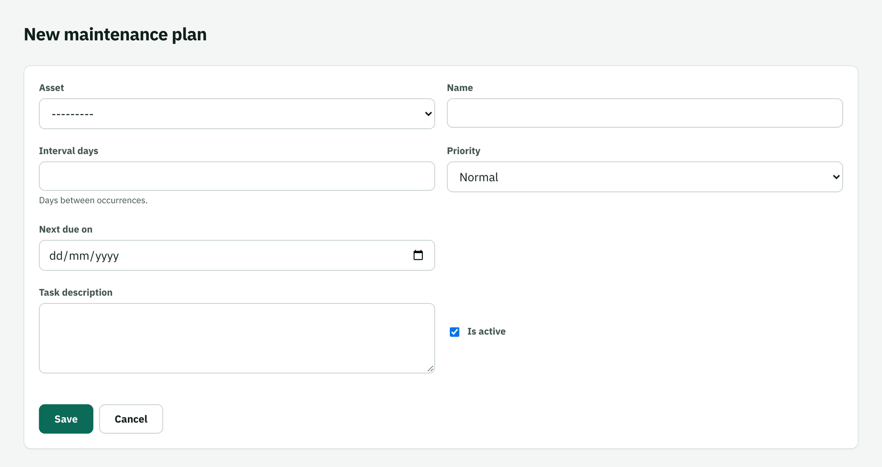Click the New maintenance plan heading
Image resolution: width=882 pixels, height=467 pixels.
pyautogui.click(x=115, y=34)
